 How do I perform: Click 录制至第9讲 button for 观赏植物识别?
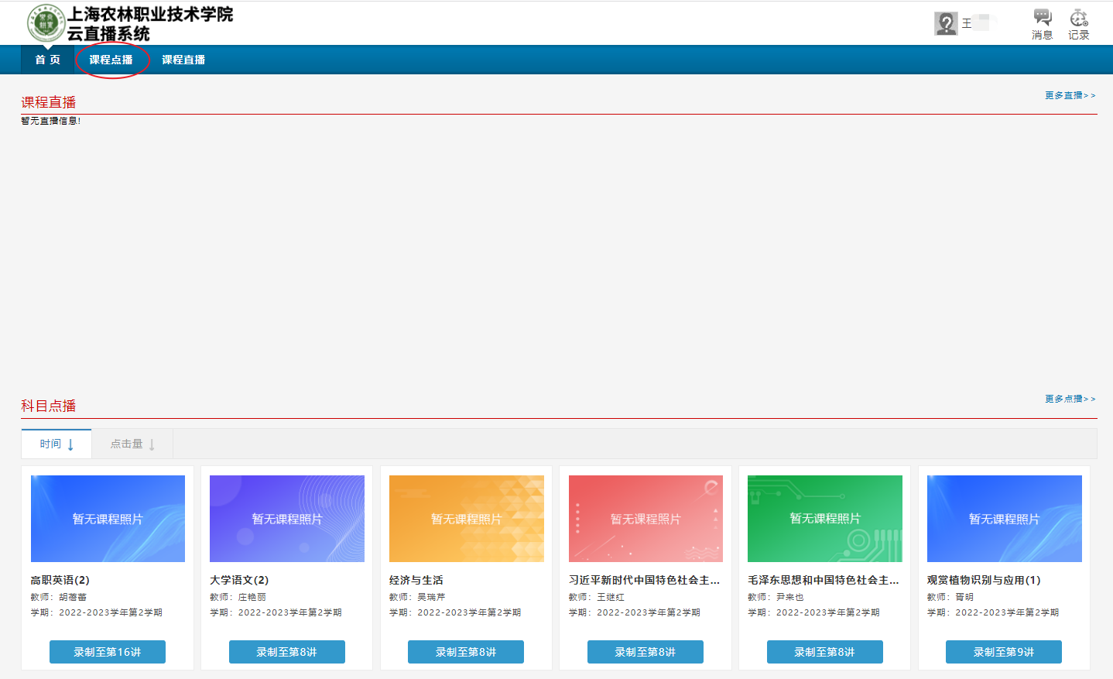pos(1003,652)
